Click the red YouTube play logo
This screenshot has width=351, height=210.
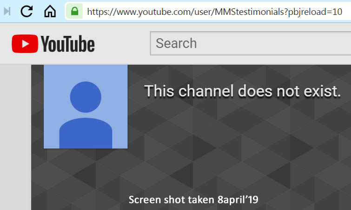(25, 44)
